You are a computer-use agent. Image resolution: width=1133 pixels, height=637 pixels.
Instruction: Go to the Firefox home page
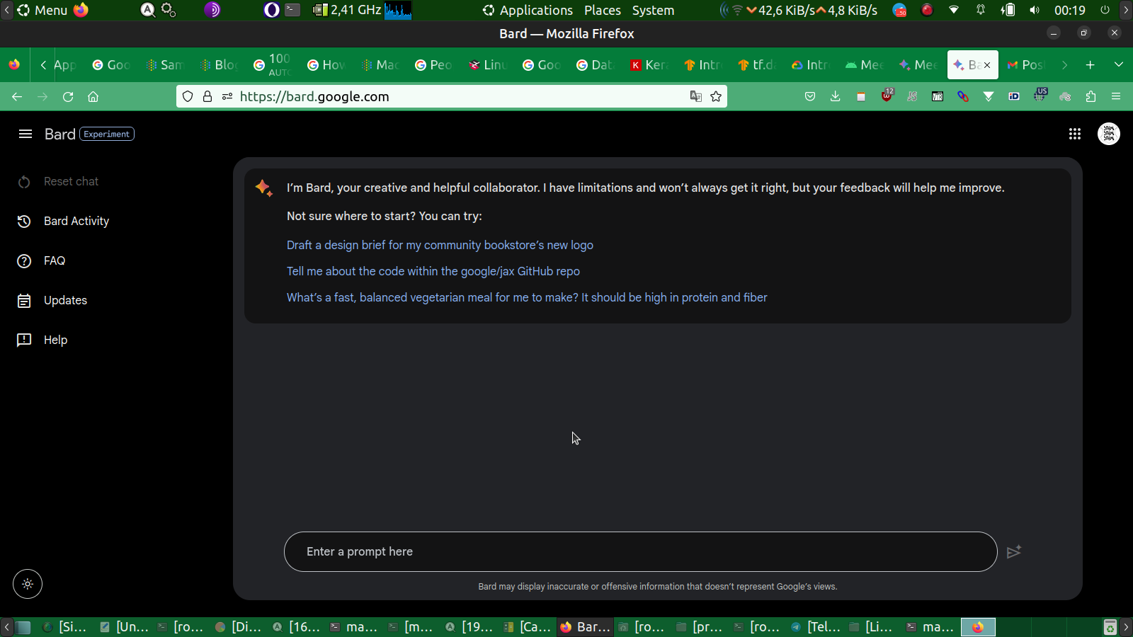click(x=93, y=96)
